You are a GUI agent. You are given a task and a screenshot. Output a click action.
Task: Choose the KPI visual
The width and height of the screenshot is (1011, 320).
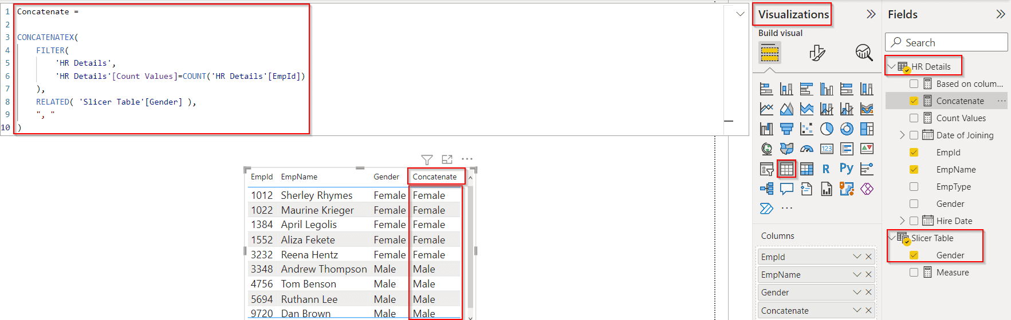tap(867, 149)
